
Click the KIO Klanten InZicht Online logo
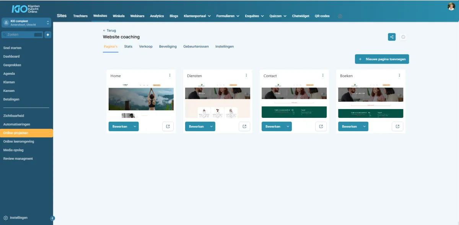pos(26,9)
